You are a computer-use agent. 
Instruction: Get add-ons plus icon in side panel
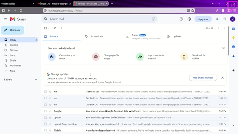(x=233, y=70)
